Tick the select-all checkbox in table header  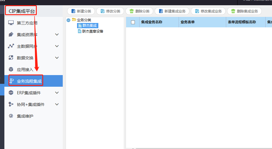(x=133, y=22)
